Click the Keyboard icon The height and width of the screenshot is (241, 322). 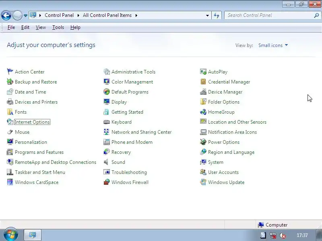(107, 122)
